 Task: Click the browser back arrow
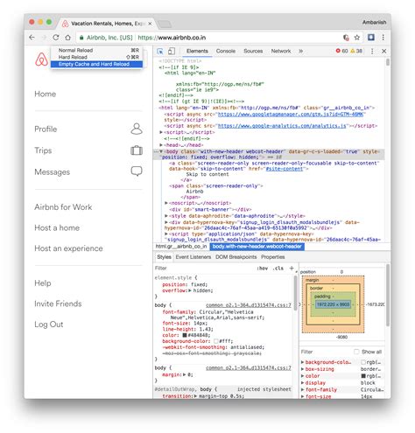point(32,38)
